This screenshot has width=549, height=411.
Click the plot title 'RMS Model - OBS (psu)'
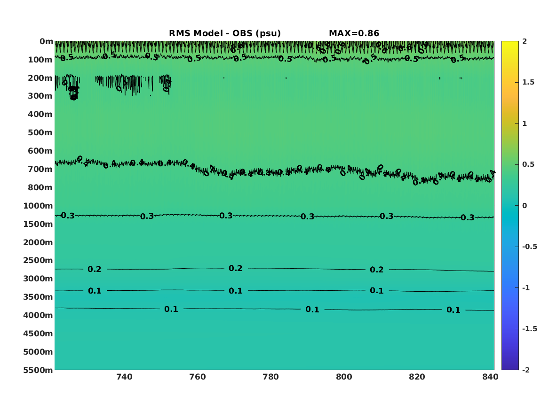225,33
